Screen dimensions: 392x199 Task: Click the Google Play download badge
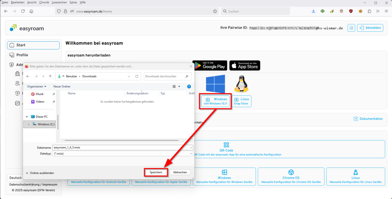pos(210,66)
